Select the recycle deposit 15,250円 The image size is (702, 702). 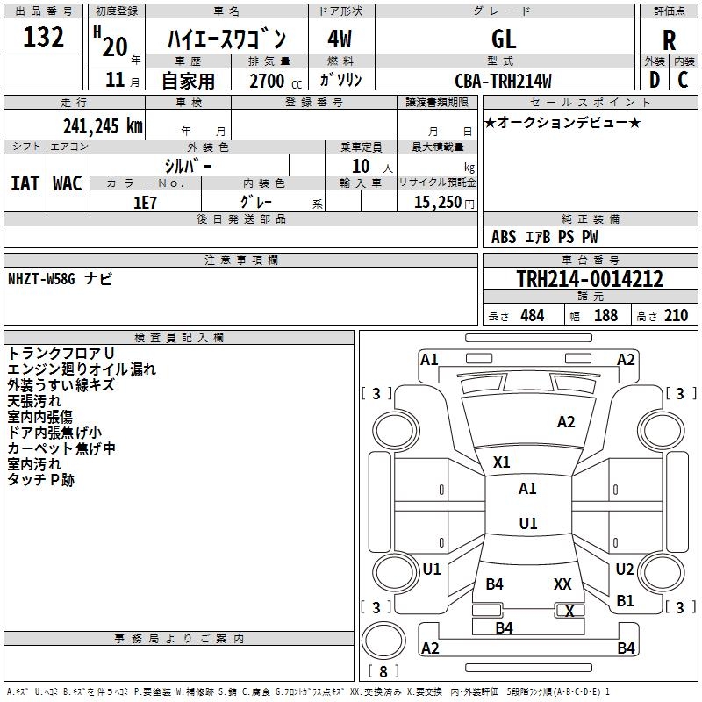click(x=444, y=203)
